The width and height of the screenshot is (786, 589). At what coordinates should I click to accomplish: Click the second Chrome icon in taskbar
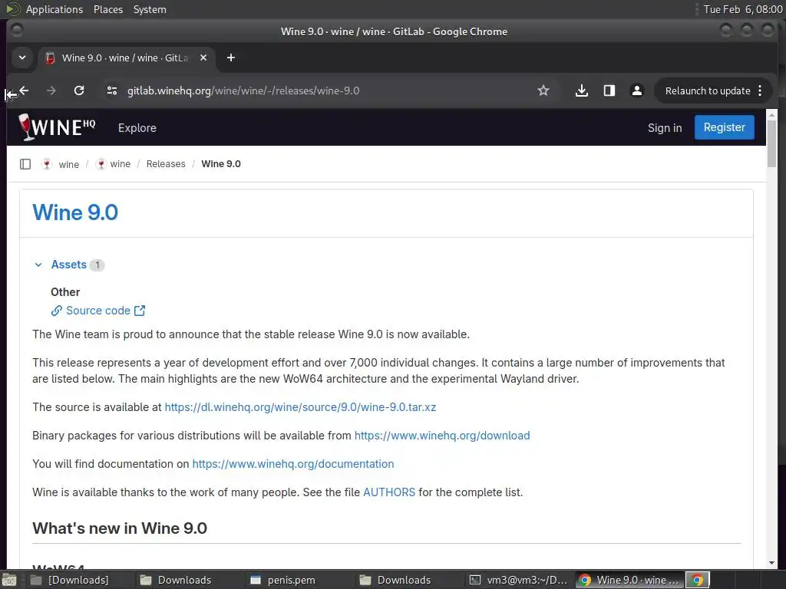point(697,580)
